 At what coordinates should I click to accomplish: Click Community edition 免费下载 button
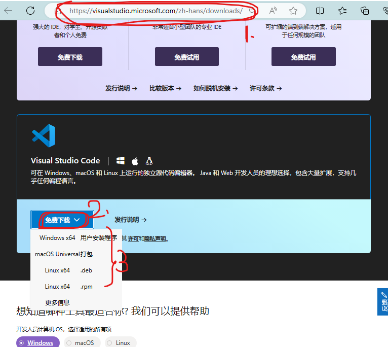pos(70,56)
